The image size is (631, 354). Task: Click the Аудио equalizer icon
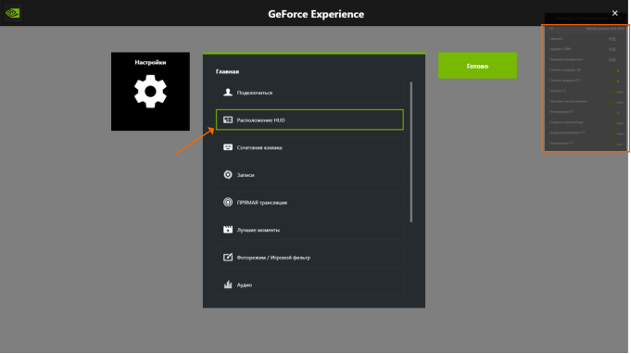(228, 284)
